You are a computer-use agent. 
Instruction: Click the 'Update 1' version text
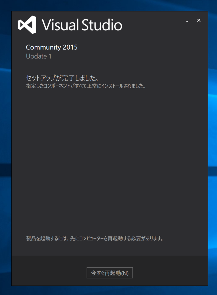click(x=39, y=56)
